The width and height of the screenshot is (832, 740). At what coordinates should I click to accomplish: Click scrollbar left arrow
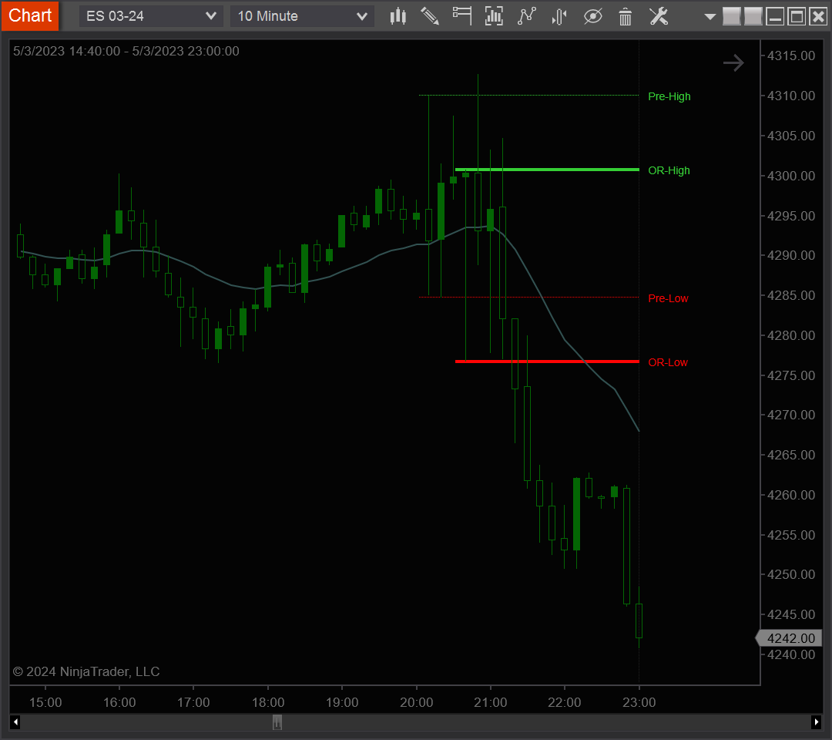coord(15,722)
